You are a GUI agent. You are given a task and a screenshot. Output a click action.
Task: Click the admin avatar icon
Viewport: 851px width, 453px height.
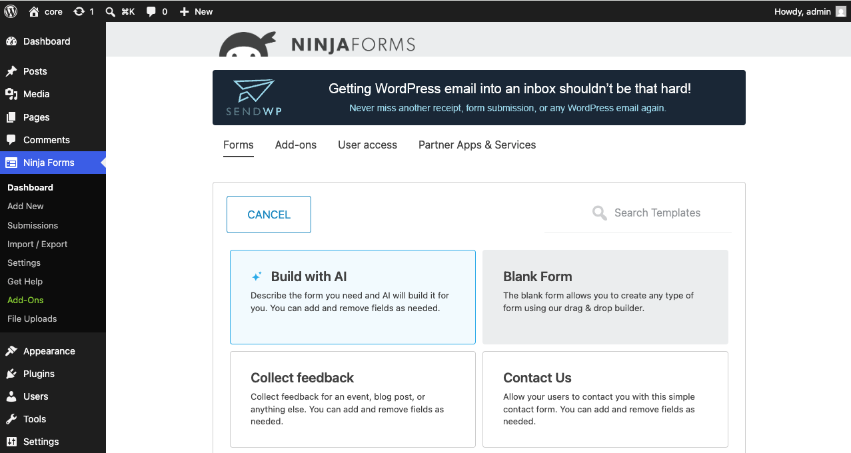841,11
